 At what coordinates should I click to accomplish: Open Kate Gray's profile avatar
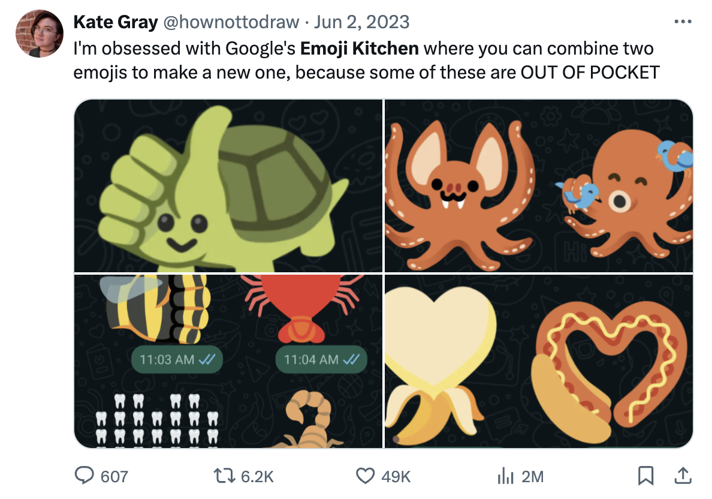(x=40, y=34)
